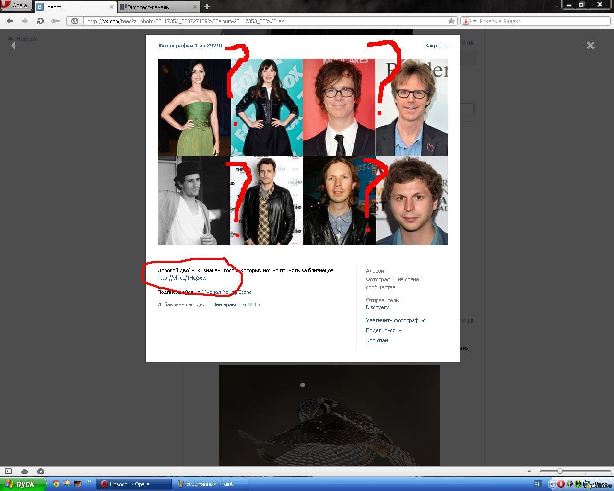Expand hidden quick launch items
614x491 pixels.
[89, 481]
